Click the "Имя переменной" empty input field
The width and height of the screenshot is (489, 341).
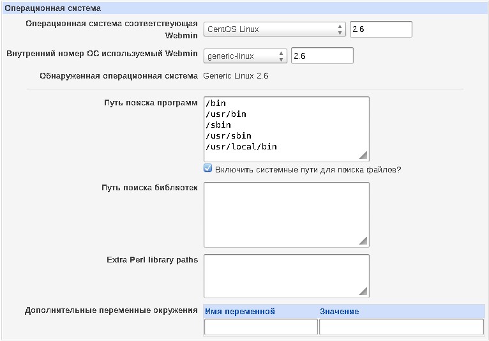[x=260, y=327]
